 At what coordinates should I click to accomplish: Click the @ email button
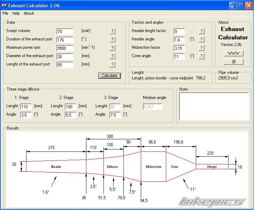233,62
